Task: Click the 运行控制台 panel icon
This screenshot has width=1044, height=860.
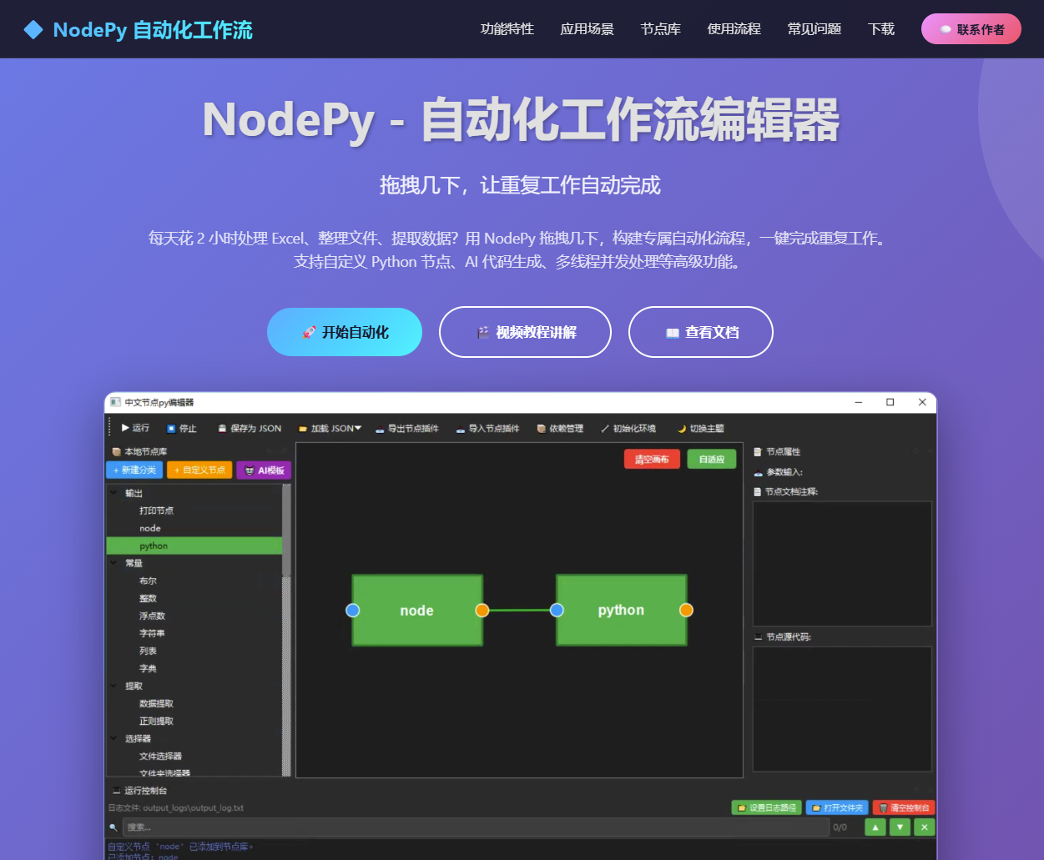Action: (117, 791)
